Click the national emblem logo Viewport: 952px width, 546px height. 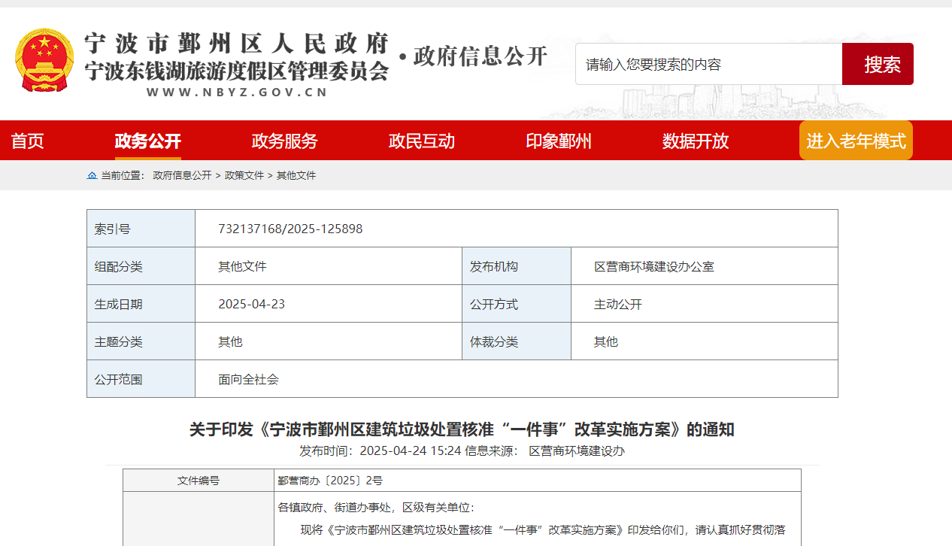tap(44, 60)
